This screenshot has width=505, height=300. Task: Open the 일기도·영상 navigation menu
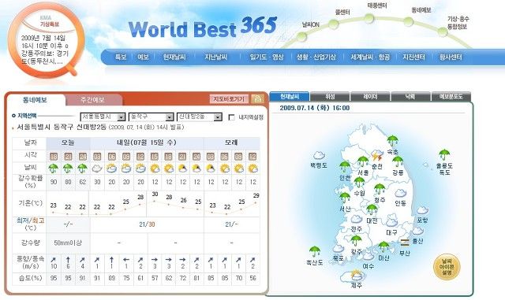click(x=267, y=57)
